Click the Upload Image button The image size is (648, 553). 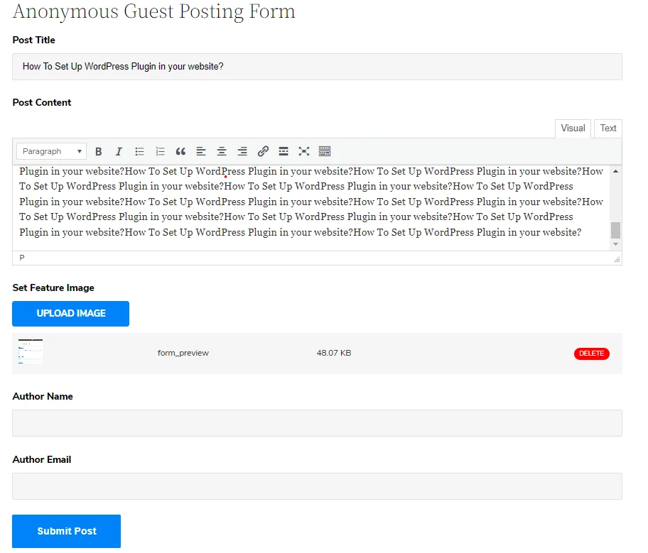point(70,314)
